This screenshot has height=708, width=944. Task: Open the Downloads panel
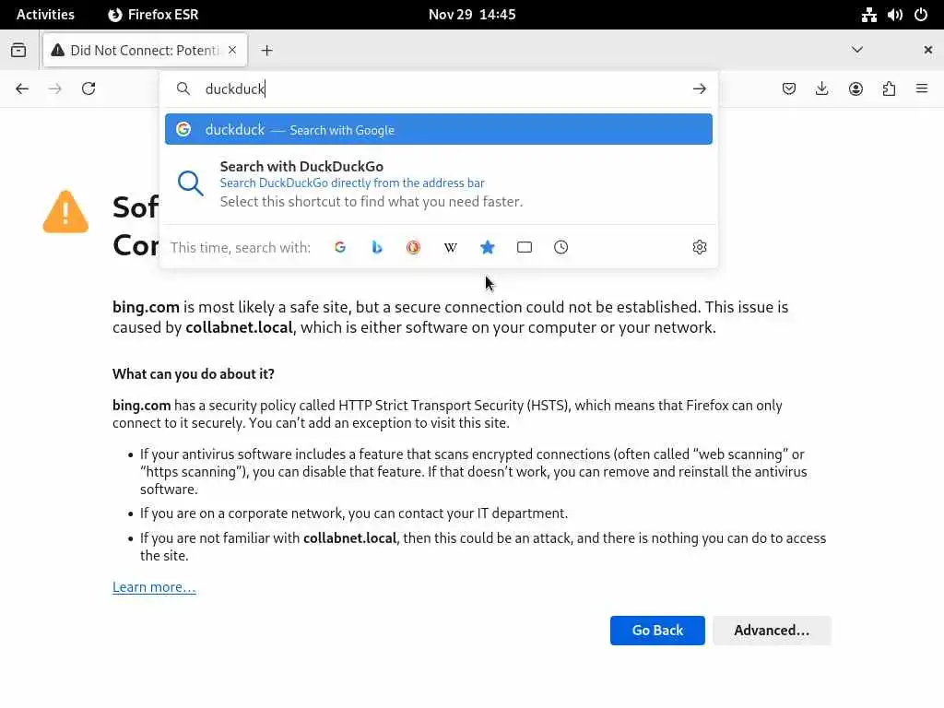(x=821, y=89)
